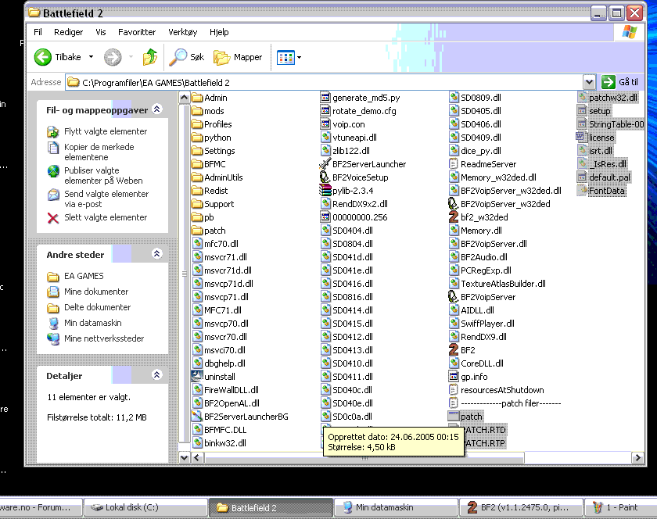Open the Søk search tool
This screenshot has height=519, width=657.
point(179,57)
